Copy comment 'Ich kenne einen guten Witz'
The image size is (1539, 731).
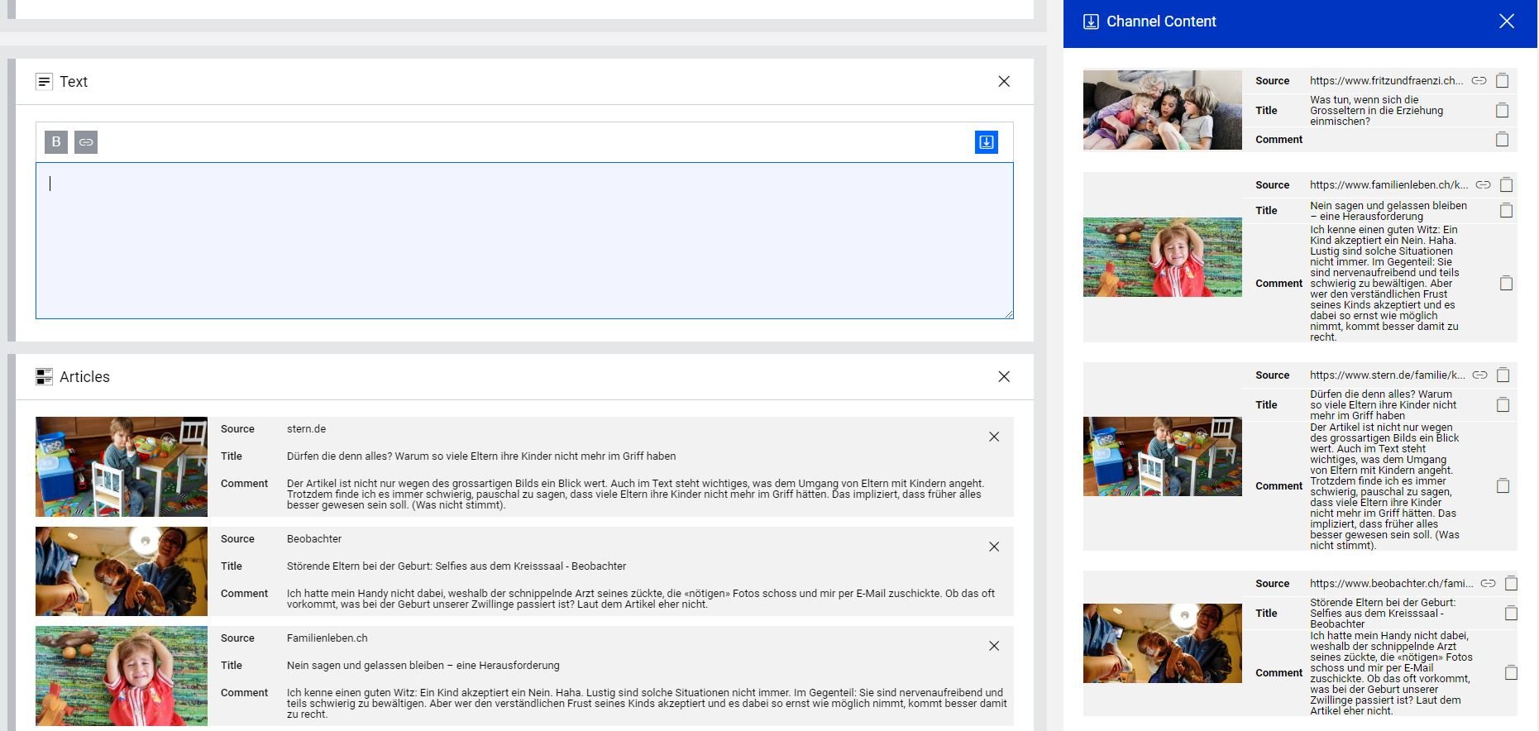pyautogui.click(x=1507, y=283)
